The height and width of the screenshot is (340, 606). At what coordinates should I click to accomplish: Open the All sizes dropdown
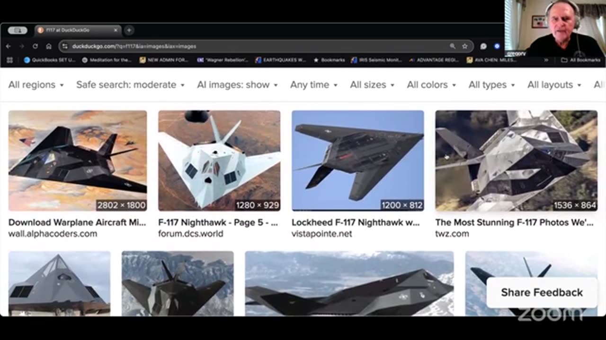pos(373,85)
